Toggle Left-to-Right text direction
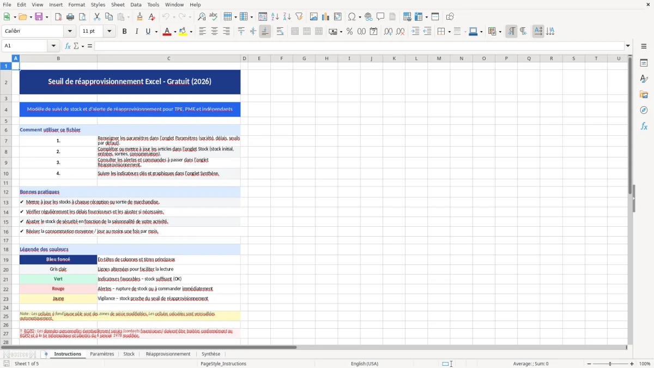Image resolution: width=654 pixels, height=368 pixels. [x=511, y=32]
